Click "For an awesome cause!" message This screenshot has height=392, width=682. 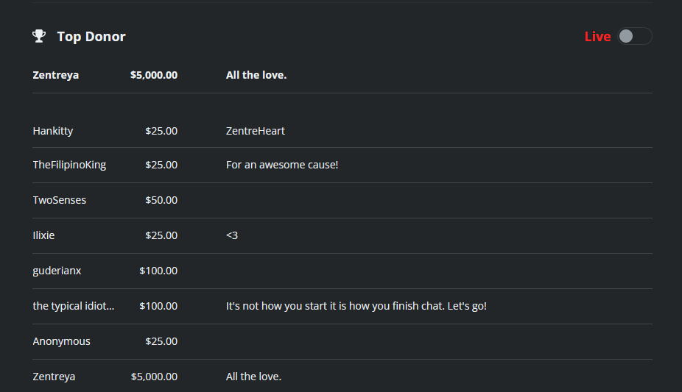(282, 165)
